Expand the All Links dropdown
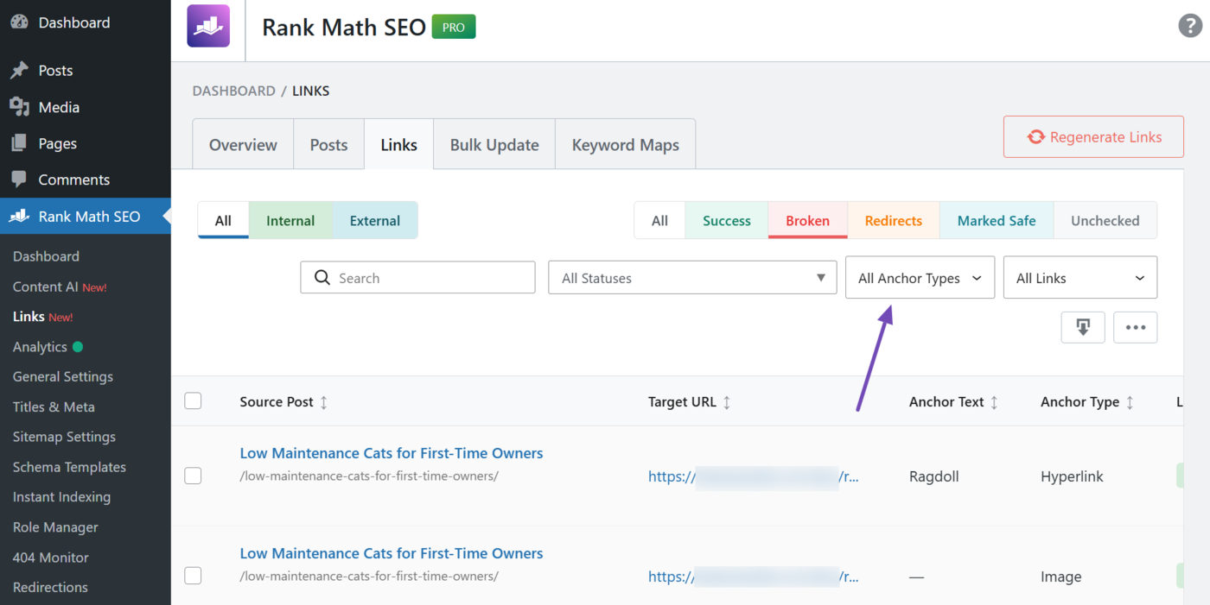 (1079, 277)
